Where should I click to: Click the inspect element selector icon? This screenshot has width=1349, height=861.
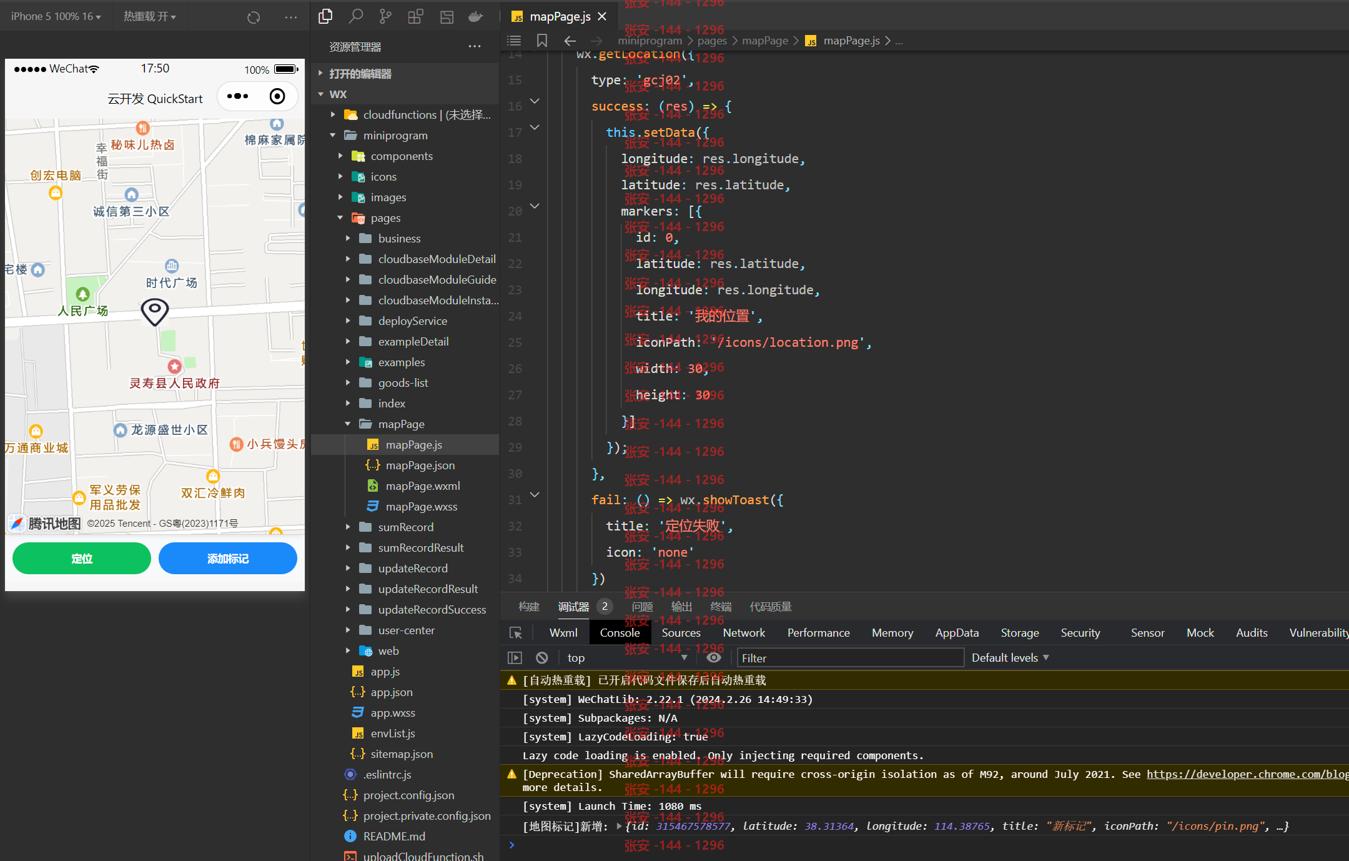(x=516, y=633)
